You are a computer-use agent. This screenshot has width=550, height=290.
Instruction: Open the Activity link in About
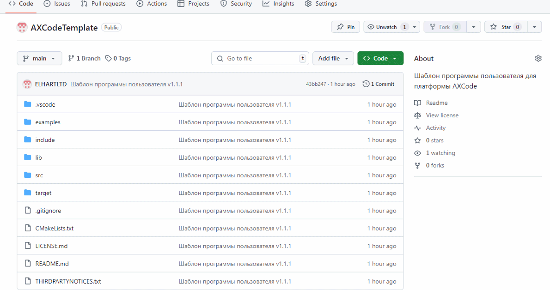pyautogui.click(x=430, y=128)
